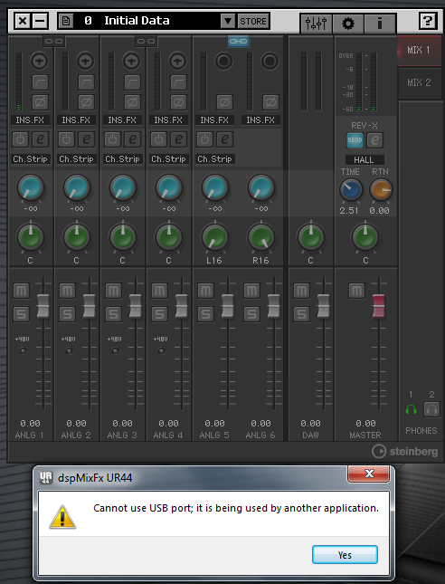Viewport: 445px width, 584px height.
Task: Change the HALL reverb type selector
Action: point(364,159)
